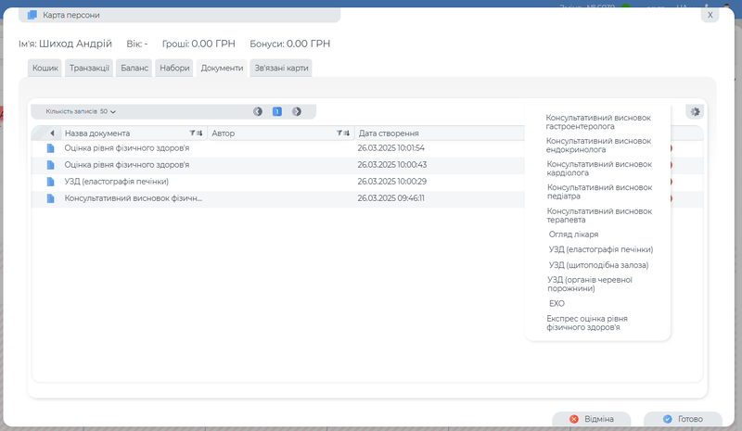Screen dimensions: 742x431
Task: Open the Кількість записів 50 dropdown
Action: click(x=81, y=111)
